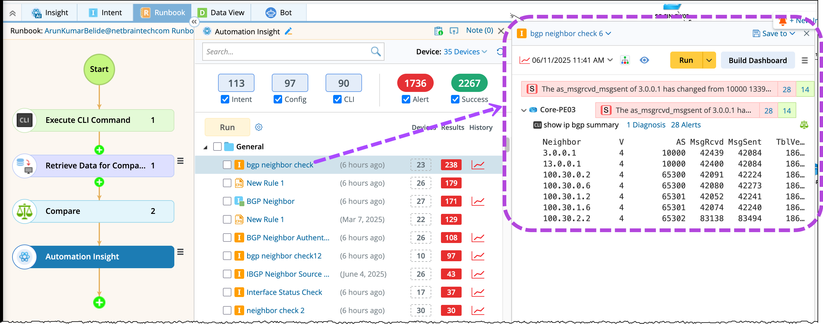Collapse the Core-PE03 device row
Screen dimensions: 823x324
[x=523, y=110]
